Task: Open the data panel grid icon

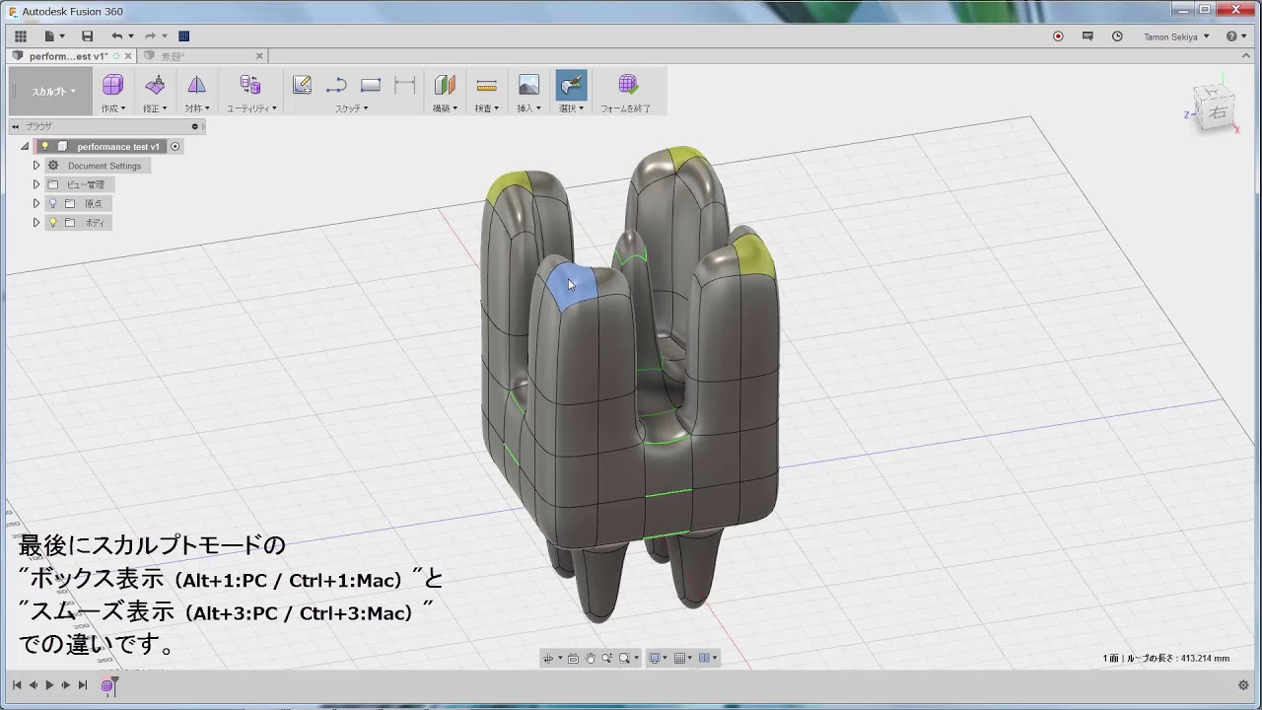Action: [x=20, y=36]
